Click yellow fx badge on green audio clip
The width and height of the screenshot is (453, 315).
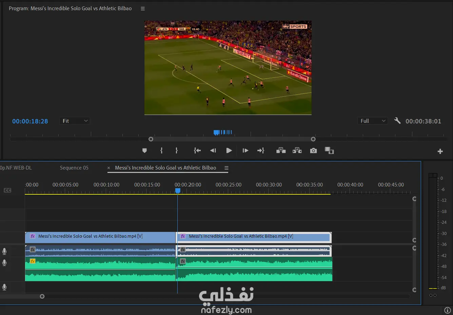(33, 261)
